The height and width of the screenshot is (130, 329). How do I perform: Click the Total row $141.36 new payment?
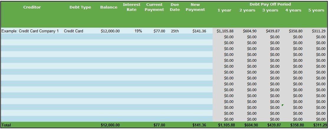coord(199,125)
